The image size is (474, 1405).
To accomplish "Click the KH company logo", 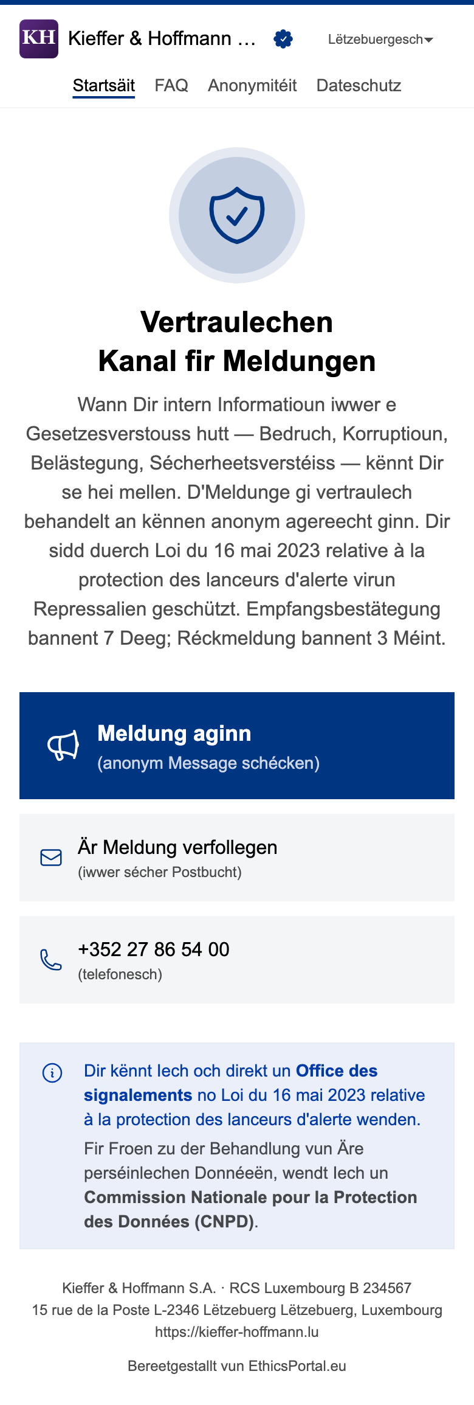I will pyautogui.click(x=39, y=39).
